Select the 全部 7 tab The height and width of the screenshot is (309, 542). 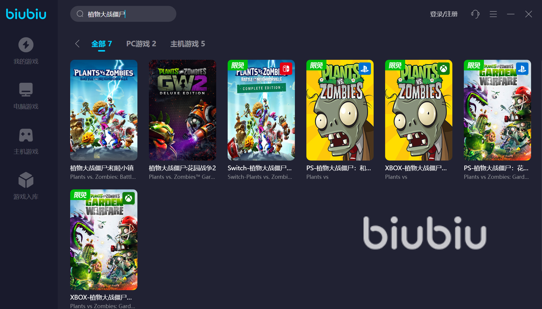pyautogui.click(x=101, y=44)
